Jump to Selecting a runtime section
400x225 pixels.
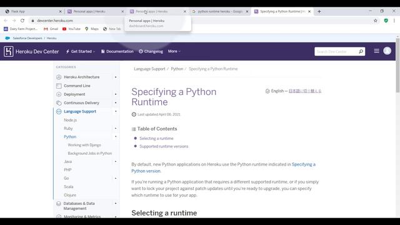pos(156,138)
